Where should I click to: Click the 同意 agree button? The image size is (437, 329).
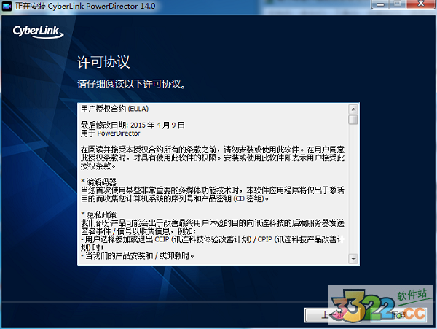398,315
